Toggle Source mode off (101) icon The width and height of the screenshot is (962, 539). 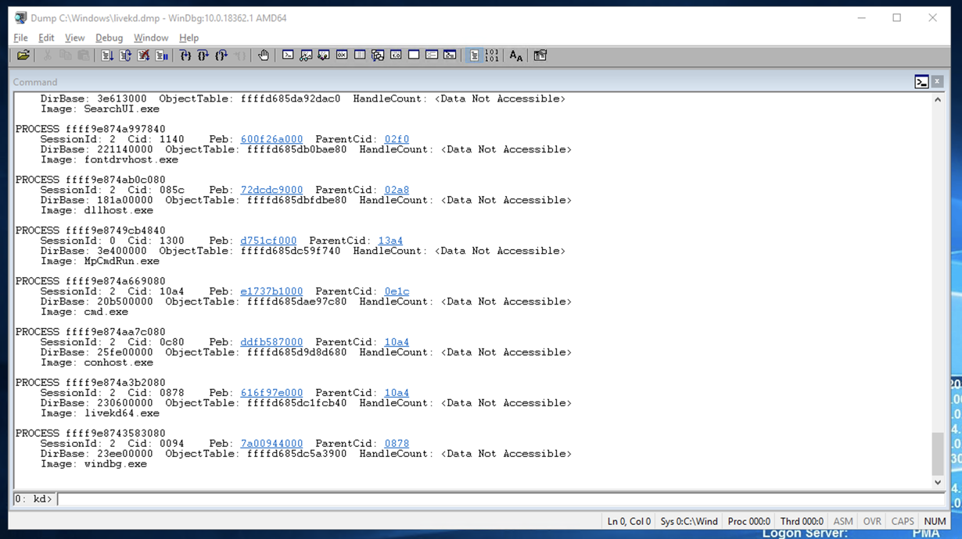tap(492, 55)
